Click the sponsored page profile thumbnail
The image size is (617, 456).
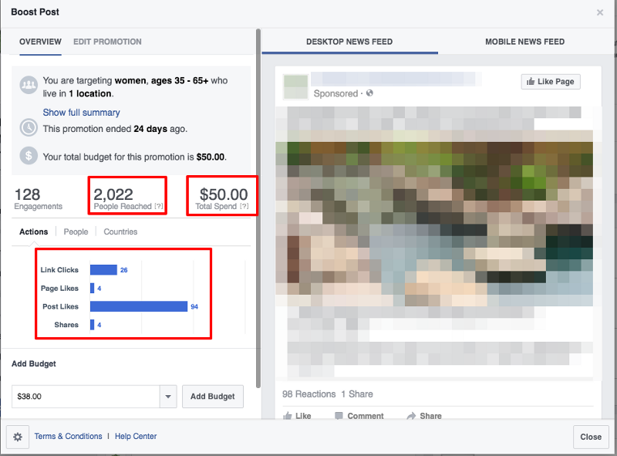pyautogui.click(x=295, y=86)
